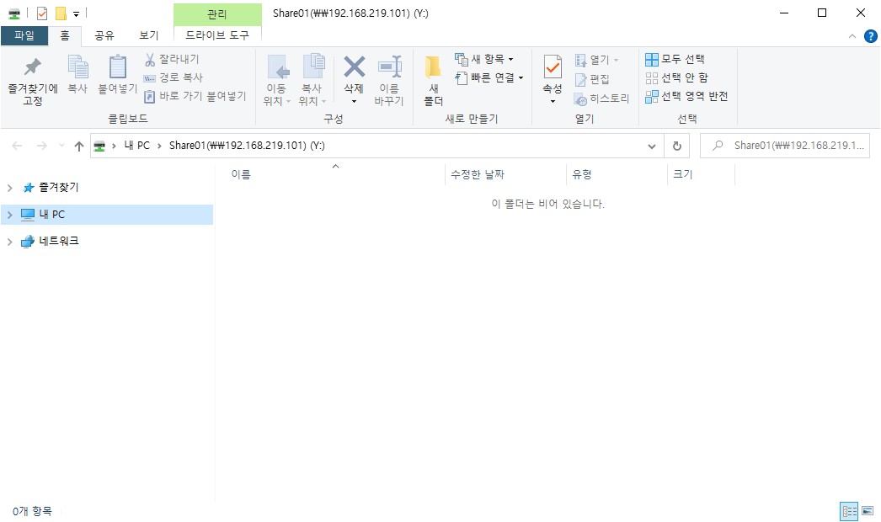Refresh the current folder
881x522 pixels.
(x=677, y=146)
